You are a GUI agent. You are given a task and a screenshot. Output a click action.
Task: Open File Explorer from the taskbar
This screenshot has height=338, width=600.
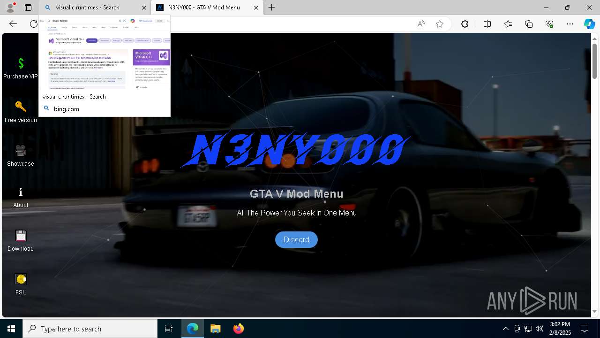click(x=215, y=329)
